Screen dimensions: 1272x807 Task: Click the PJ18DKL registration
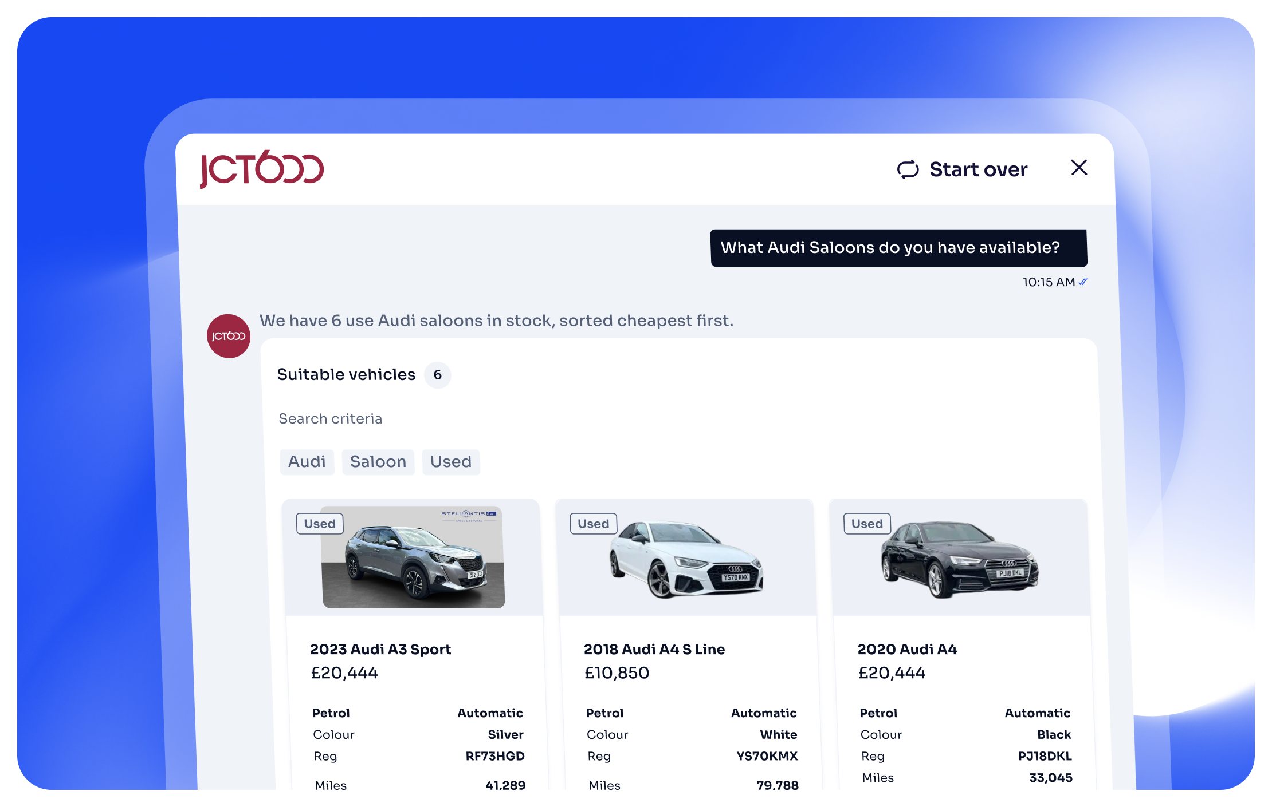click(x=1045, y=757)
